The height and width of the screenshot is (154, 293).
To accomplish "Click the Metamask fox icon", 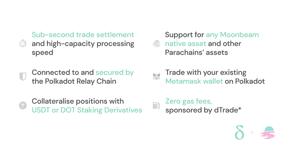I will point(156,77).
